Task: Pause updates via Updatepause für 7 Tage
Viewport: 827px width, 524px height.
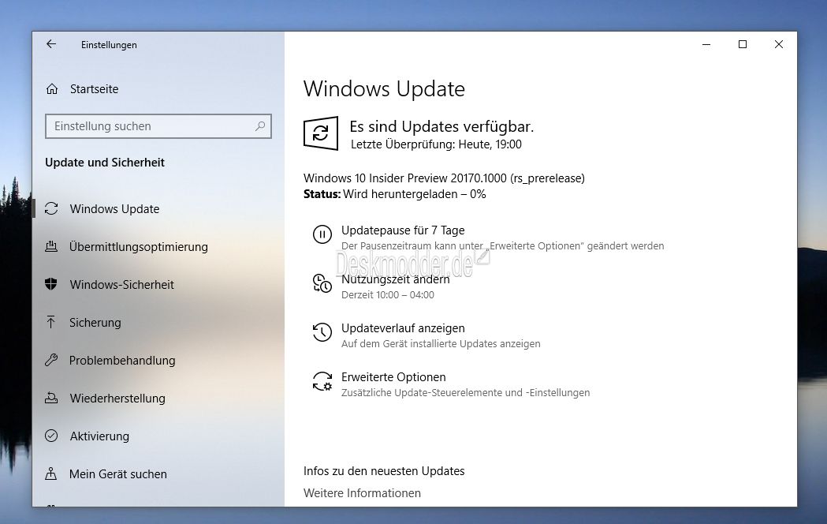Action: click(403, 230)
